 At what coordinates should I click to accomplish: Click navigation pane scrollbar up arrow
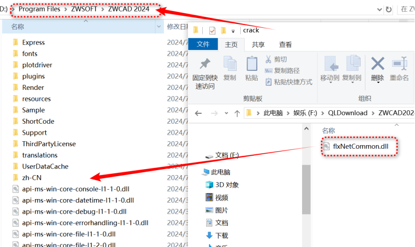click(307, 129)
